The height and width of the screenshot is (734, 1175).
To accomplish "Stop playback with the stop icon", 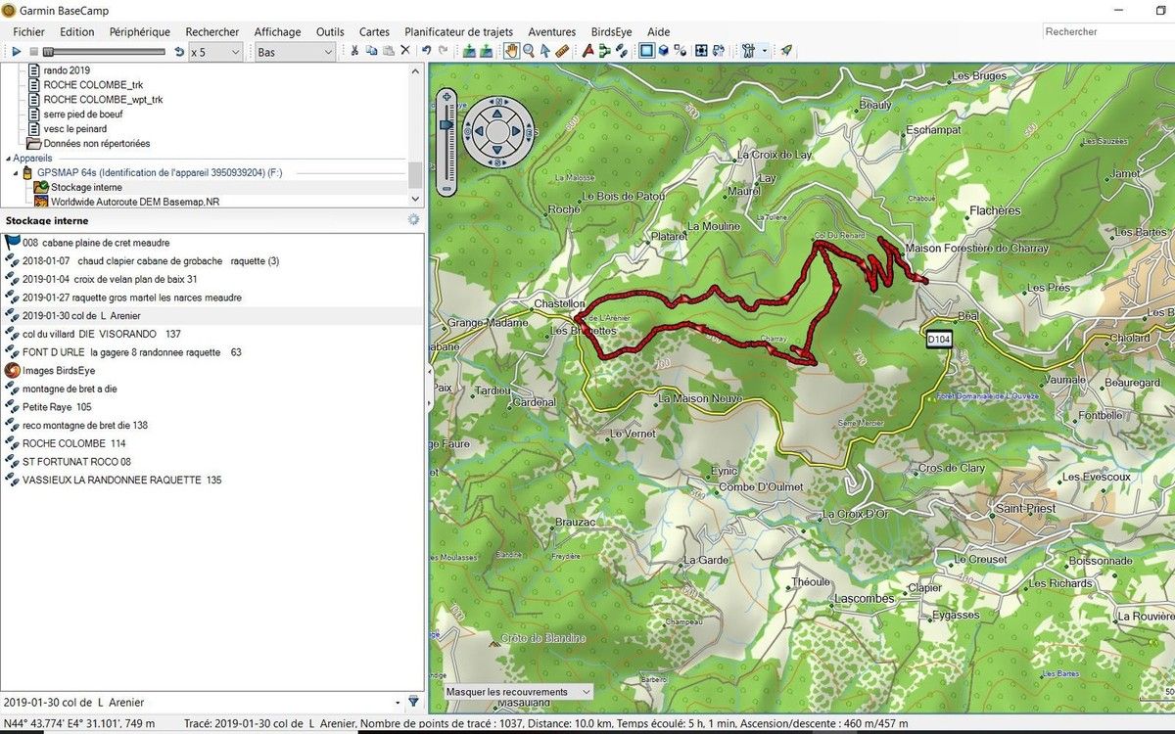I will point(33,51).
